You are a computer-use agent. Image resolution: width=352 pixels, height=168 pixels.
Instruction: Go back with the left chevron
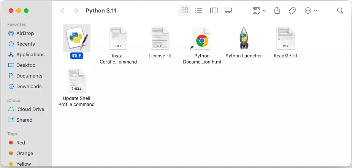tap(63, 11)
